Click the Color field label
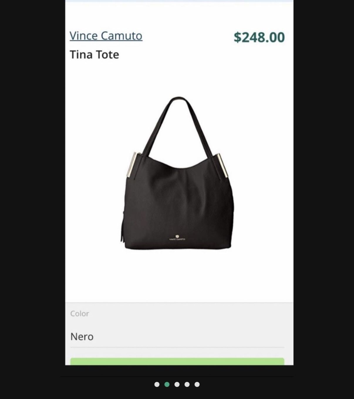Screen dimensions: 354x399 [80, 313]
